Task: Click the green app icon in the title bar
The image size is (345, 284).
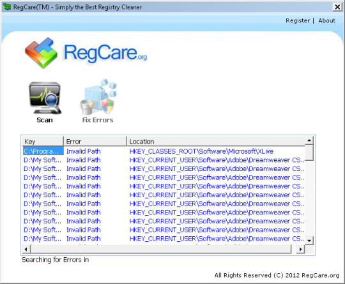Action: 7,7
